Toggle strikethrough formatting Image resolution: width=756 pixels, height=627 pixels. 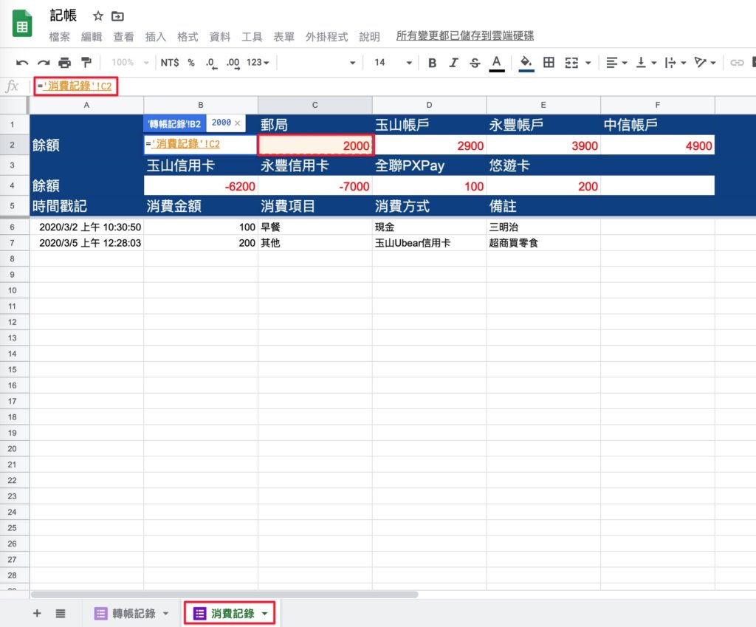tap(475, 63)
